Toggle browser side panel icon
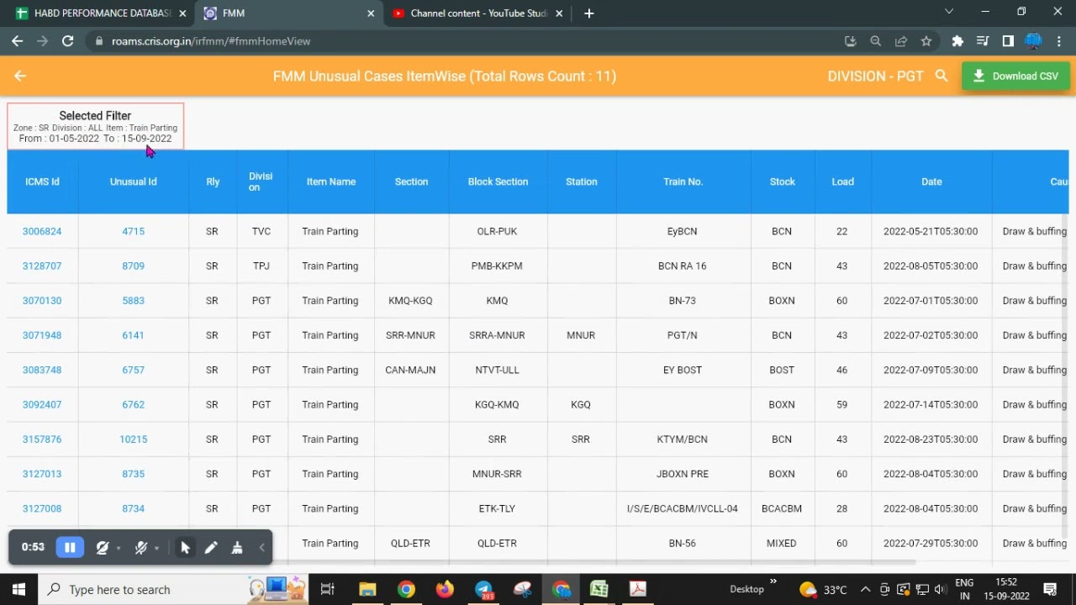Screen dimensions: 1076x605 point(1008,40)
